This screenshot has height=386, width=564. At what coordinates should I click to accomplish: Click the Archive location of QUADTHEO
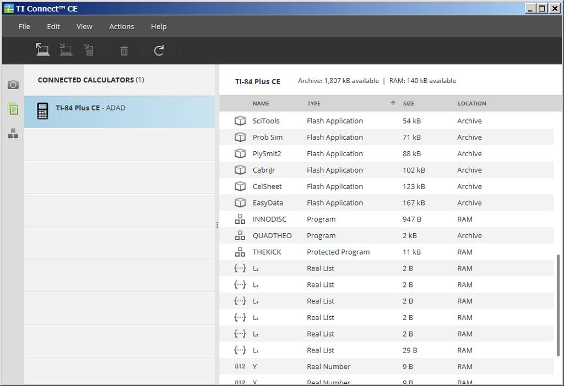(469, 235)
